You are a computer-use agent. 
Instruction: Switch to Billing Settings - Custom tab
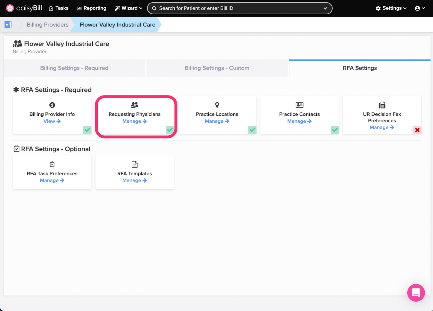point(217,68)
